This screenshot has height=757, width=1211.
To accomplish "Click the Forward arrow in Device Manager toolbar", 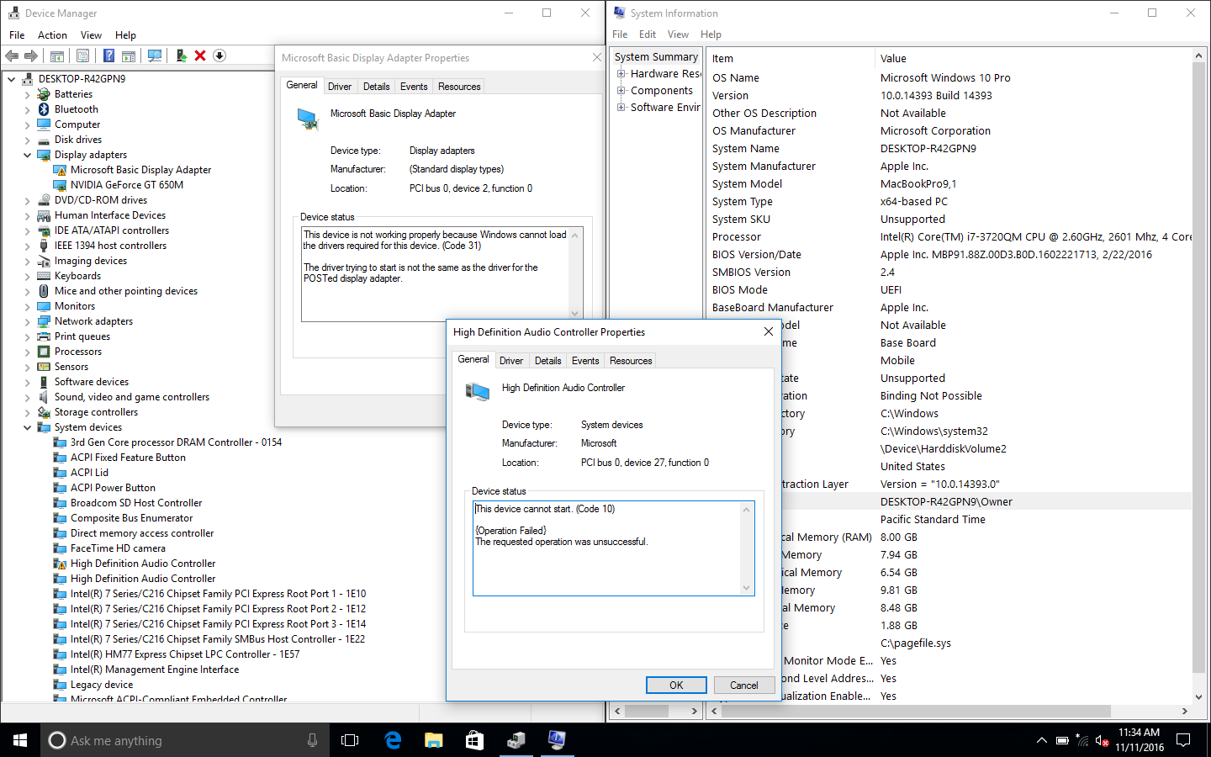I will 31,56.
